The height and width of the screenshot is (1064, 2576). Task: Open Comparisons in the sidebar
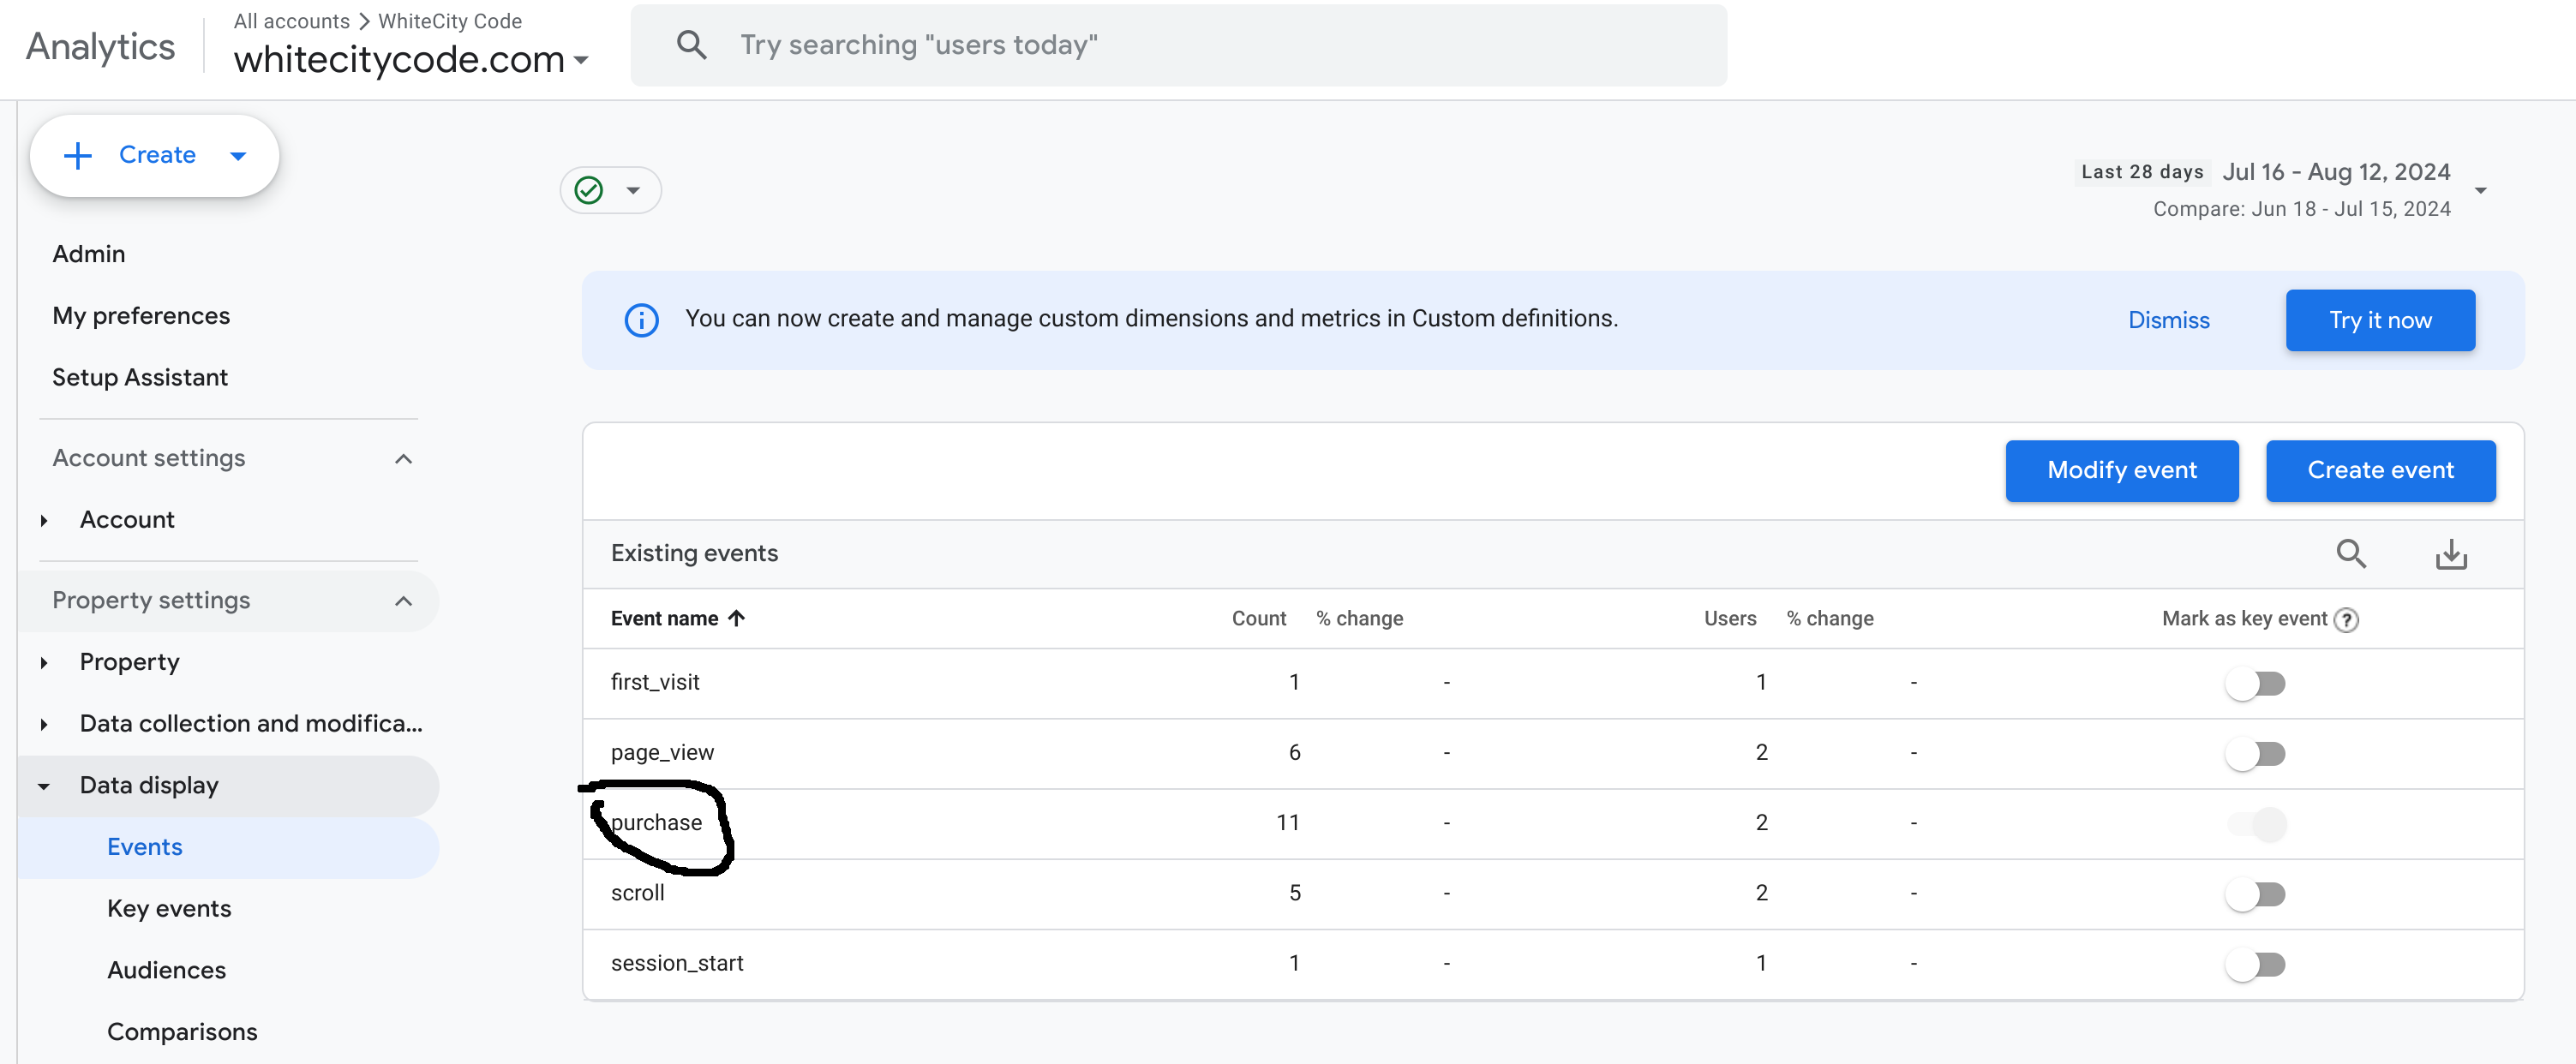coord(182,1031)
